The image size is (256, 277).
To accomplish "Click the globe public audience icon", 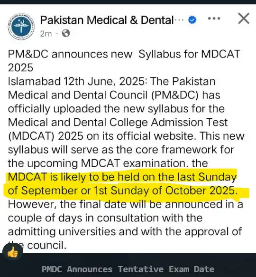I will click(66, 33).
